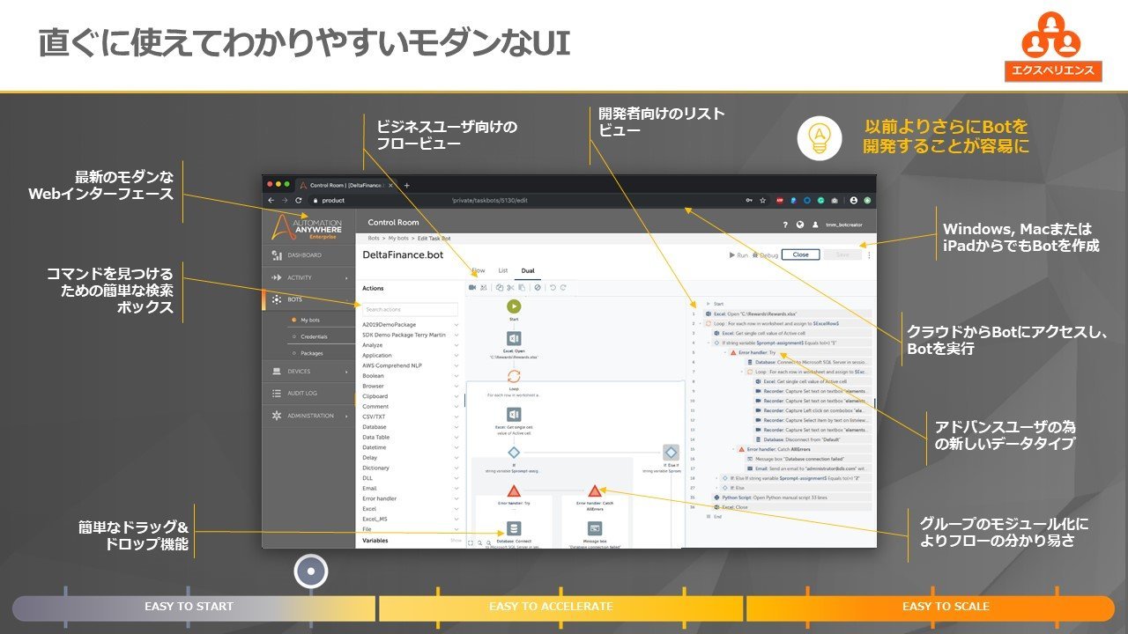This screenshot has width=1128, height=634.
Task: Click the browser back arrow
Action: click(271, 201)
